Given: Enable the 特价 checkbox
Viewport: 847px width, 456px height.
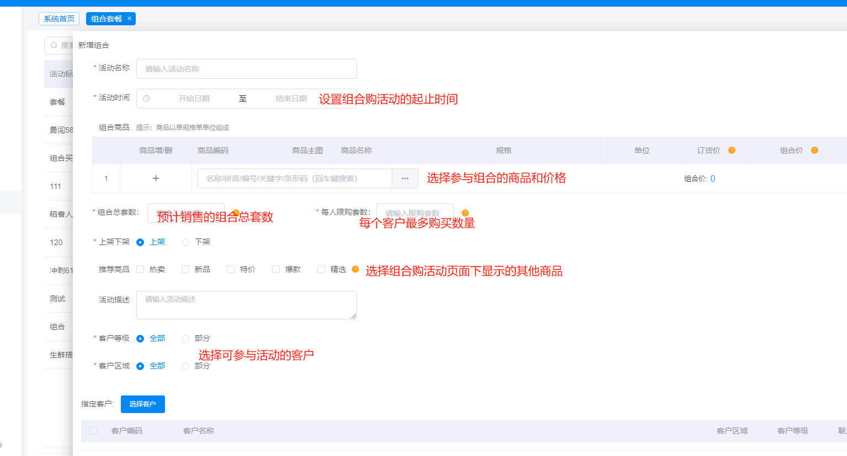Looking at the screenshot, I should [231, 269].
